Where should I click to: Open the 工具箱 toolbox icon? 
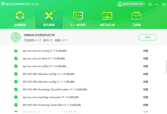[136, 16]
